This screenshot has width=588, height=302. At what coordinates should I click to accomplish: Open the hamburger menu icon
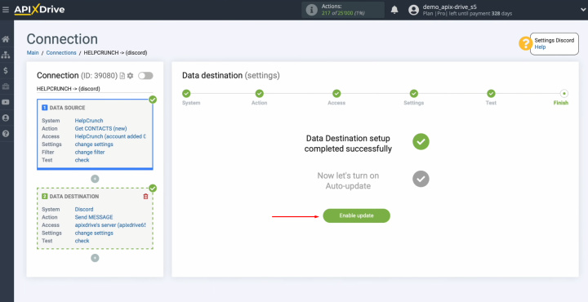click(5, 10)
